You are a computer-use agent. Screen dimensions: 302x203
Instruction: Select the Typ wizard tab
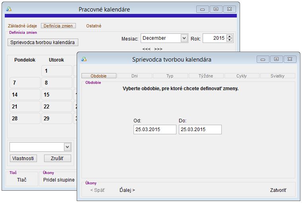[x=170, y=76]
